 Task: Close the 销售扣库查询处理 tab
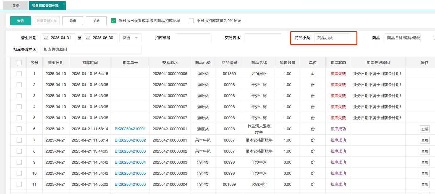coord(64,4)
